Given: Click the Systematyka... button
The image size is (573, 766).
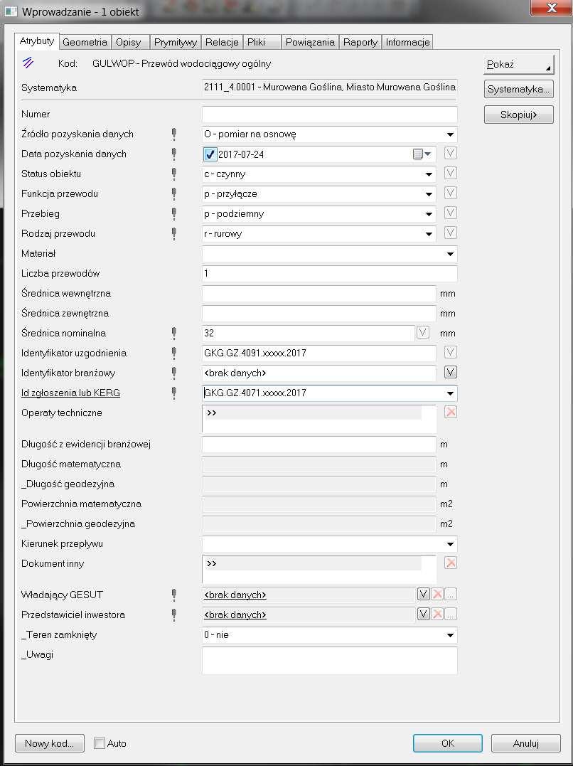Looking at the screenshot, I should 519,90.
